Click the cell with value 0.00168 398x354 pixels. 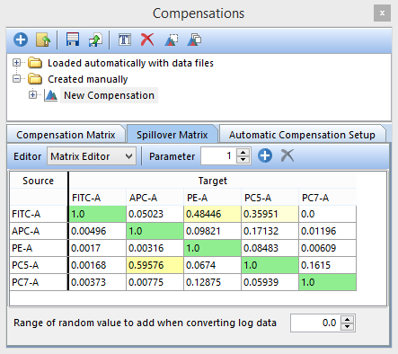97,265
